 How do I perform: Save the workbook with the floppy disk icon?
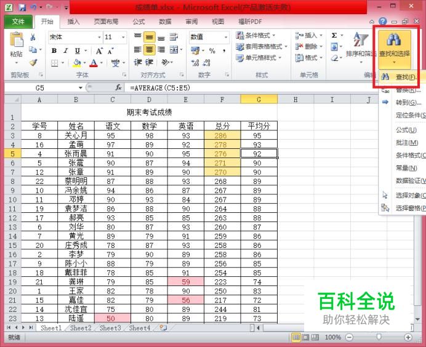22,7
